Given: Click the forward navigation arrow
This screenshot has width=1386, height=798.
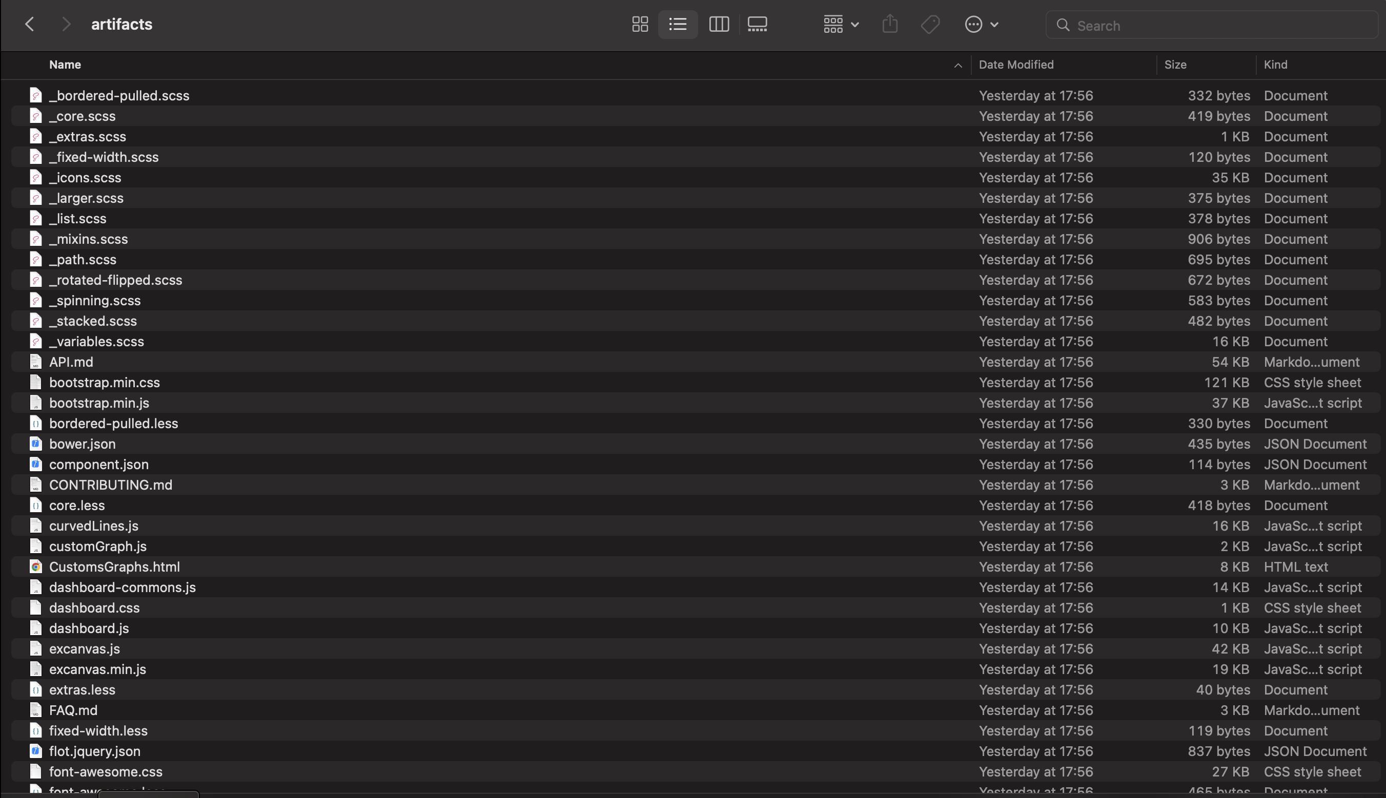Looking at the screenshot, I should pyautogui.click(x=66, y=24).
